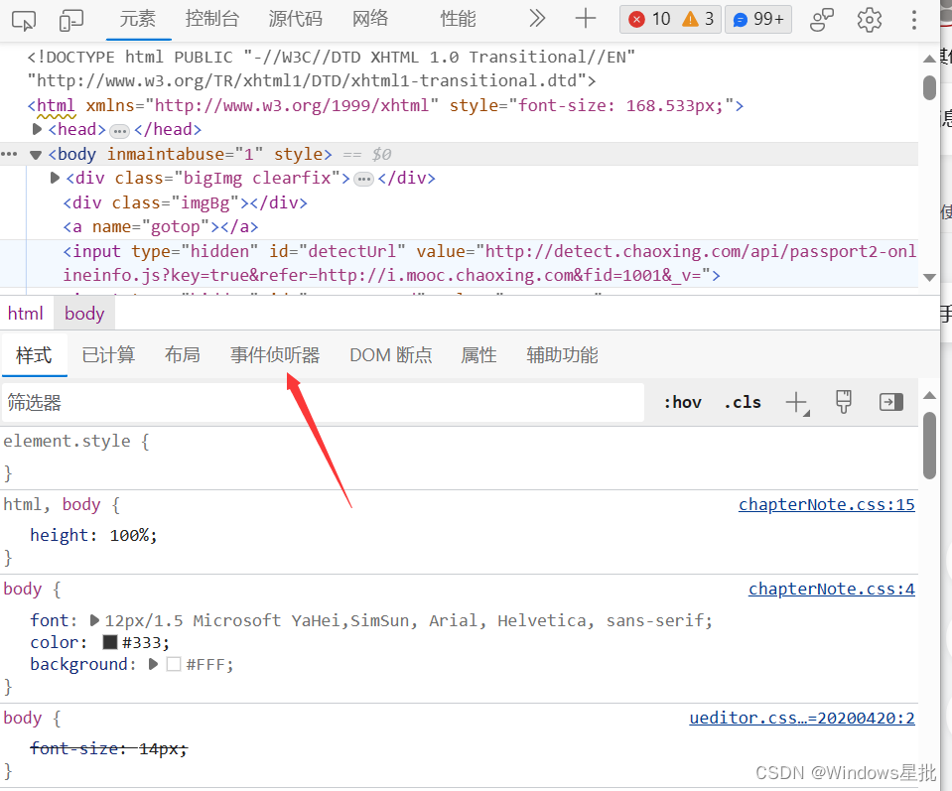Toggle the .cls class editor
The height and width of the screenshot is (791, 952).
point(743,403)
